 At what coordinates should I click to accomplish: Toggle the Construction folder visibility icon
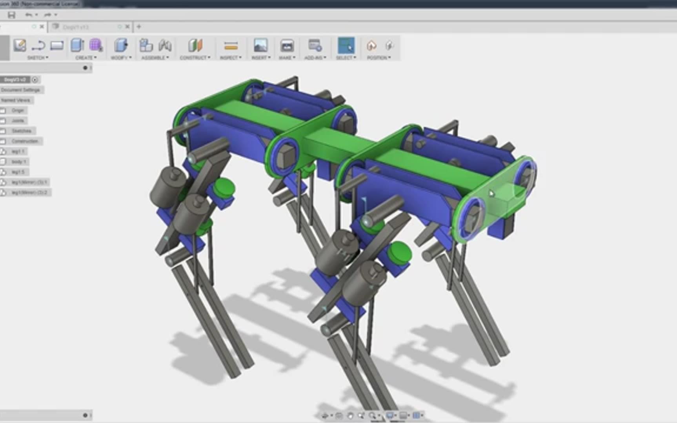click(x=3, y=141)
